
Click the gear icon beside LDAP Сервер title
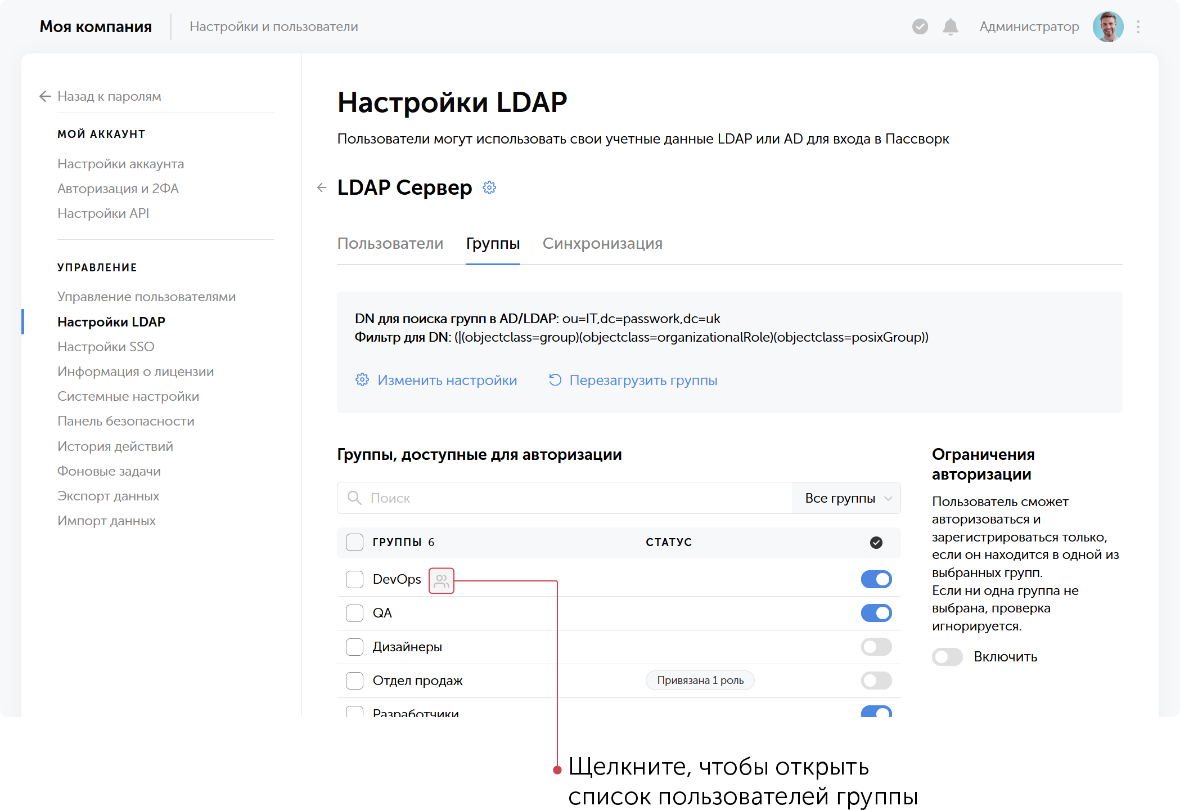click(x=489, y=187)
